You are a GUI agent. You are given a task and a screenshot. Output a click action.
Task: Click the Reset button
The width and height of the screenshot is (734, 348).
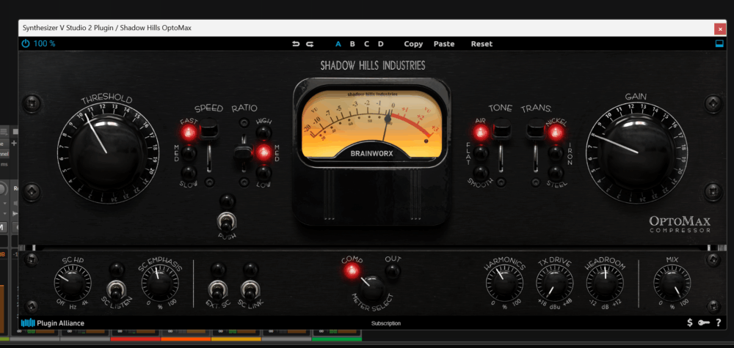pyautogui.click(x=482, y=44)
